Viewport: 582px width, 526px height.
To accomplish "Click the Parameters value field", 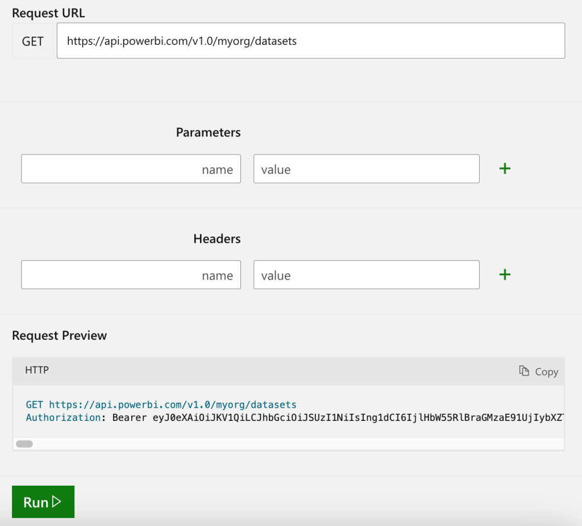I will pos(366,168).
